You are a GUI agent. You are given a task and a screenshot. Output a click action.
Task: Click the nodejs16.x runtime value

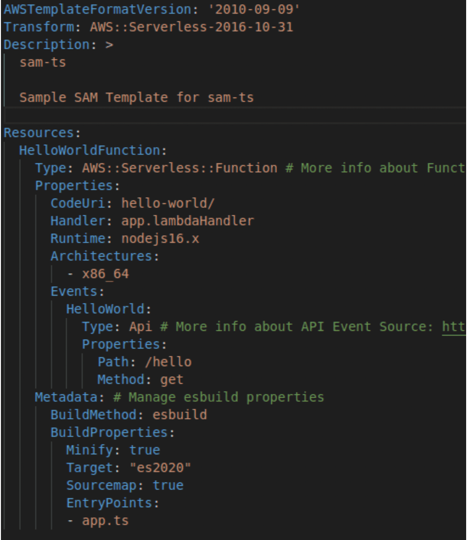tap(160, 238)
